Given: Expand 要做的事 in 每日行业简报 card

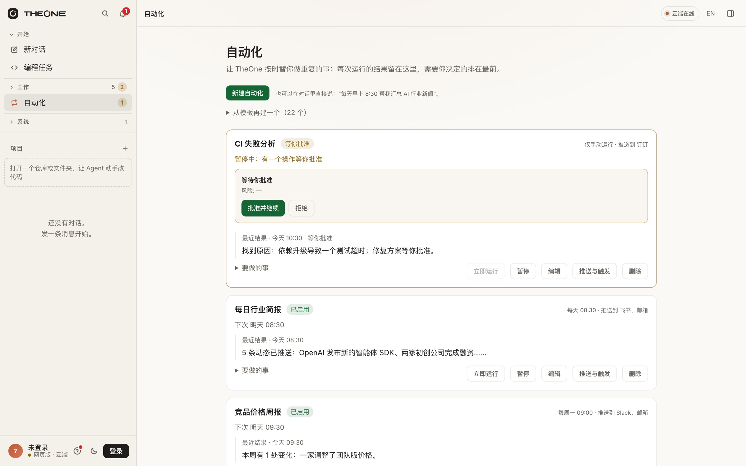Looking at the screenshot, I should tap(251, 370).
